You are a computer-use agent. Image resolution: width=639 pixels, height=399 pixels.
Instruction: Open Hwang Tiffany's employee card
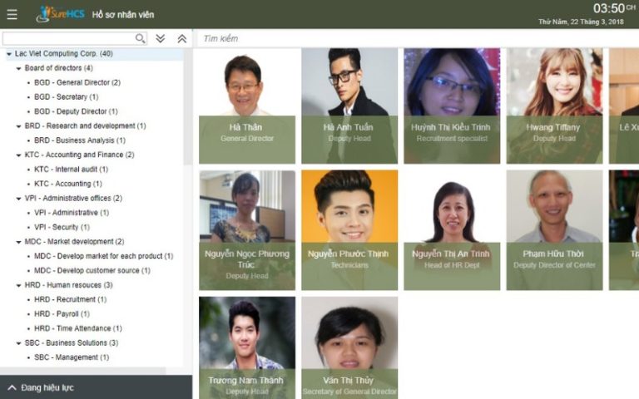click(x=554, y=106)
